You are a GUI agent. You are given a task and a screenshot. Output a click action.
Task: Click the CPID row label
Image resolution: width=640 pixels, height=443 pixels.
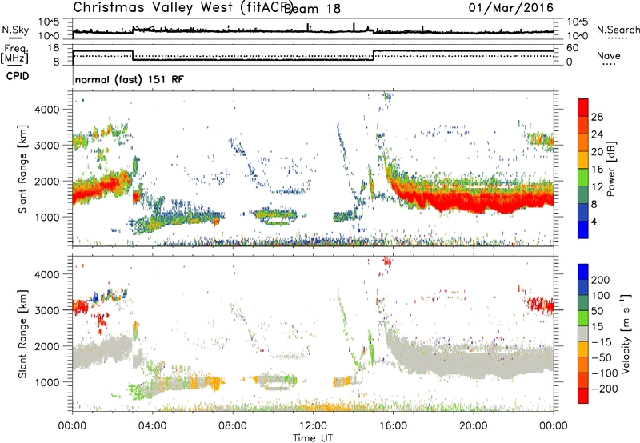click(18, 76)
